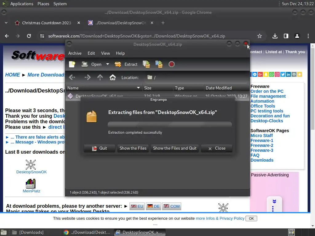Click the Chrome tab search dropdown chevron
Viewport: 315px width, 236px height.
pyautogui.click(x=6, y=23)
